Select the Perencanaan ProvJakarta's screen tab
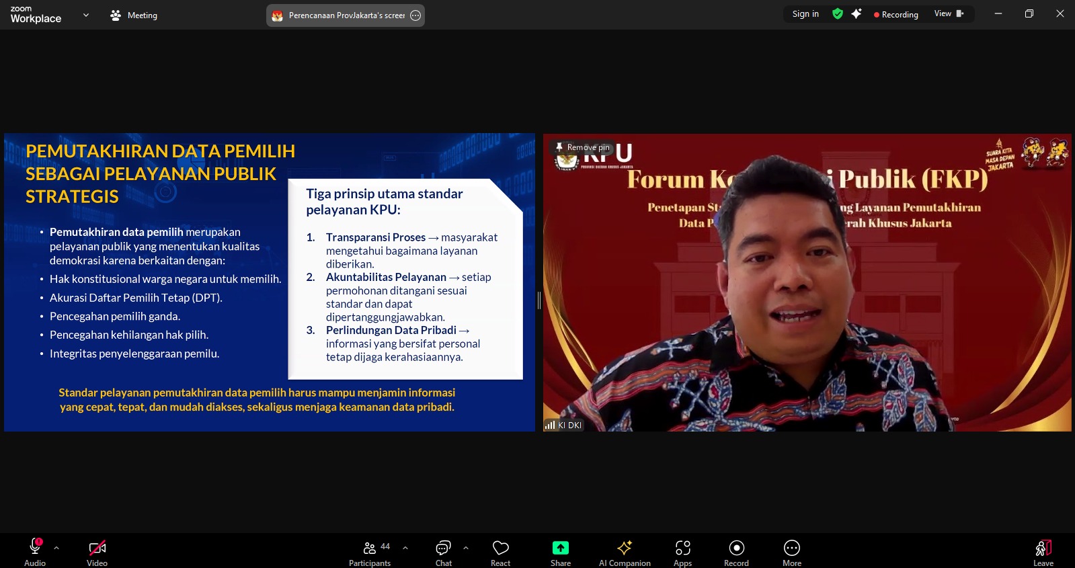This screenshot has height=568, width=1075. click(x=346, y=15)
